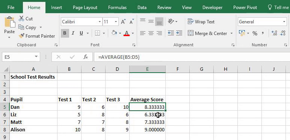Click the Middle Align icon
Viewport: 290px width, 140px height.
(151, 21)
